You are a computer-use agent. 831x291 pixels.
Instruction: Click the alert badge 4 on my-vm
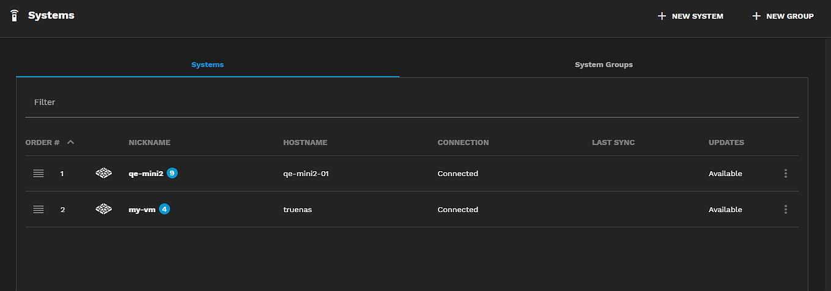tap(164, 209)
